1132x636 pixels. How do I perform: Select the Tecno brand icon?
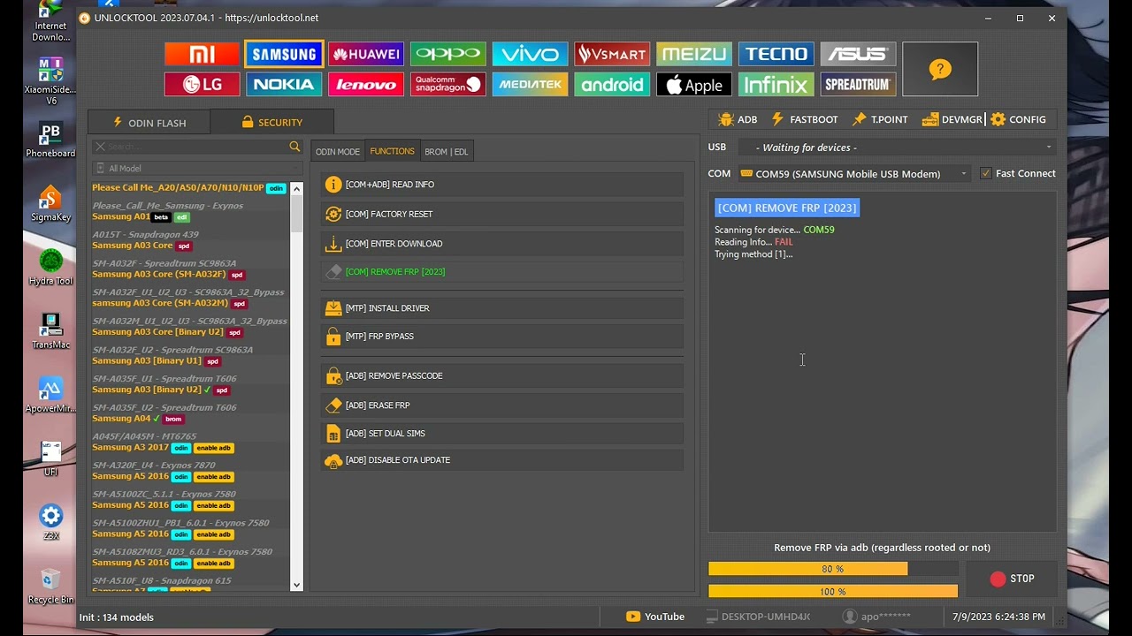pos(776,54)
